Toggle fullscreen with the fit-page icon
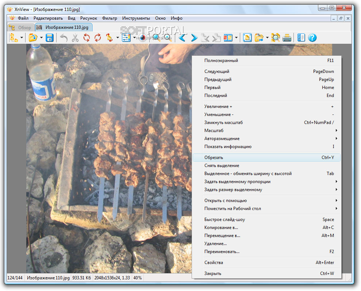Viewport: 361px width, 291px height. pyautogui.click(x=247, y=38)
